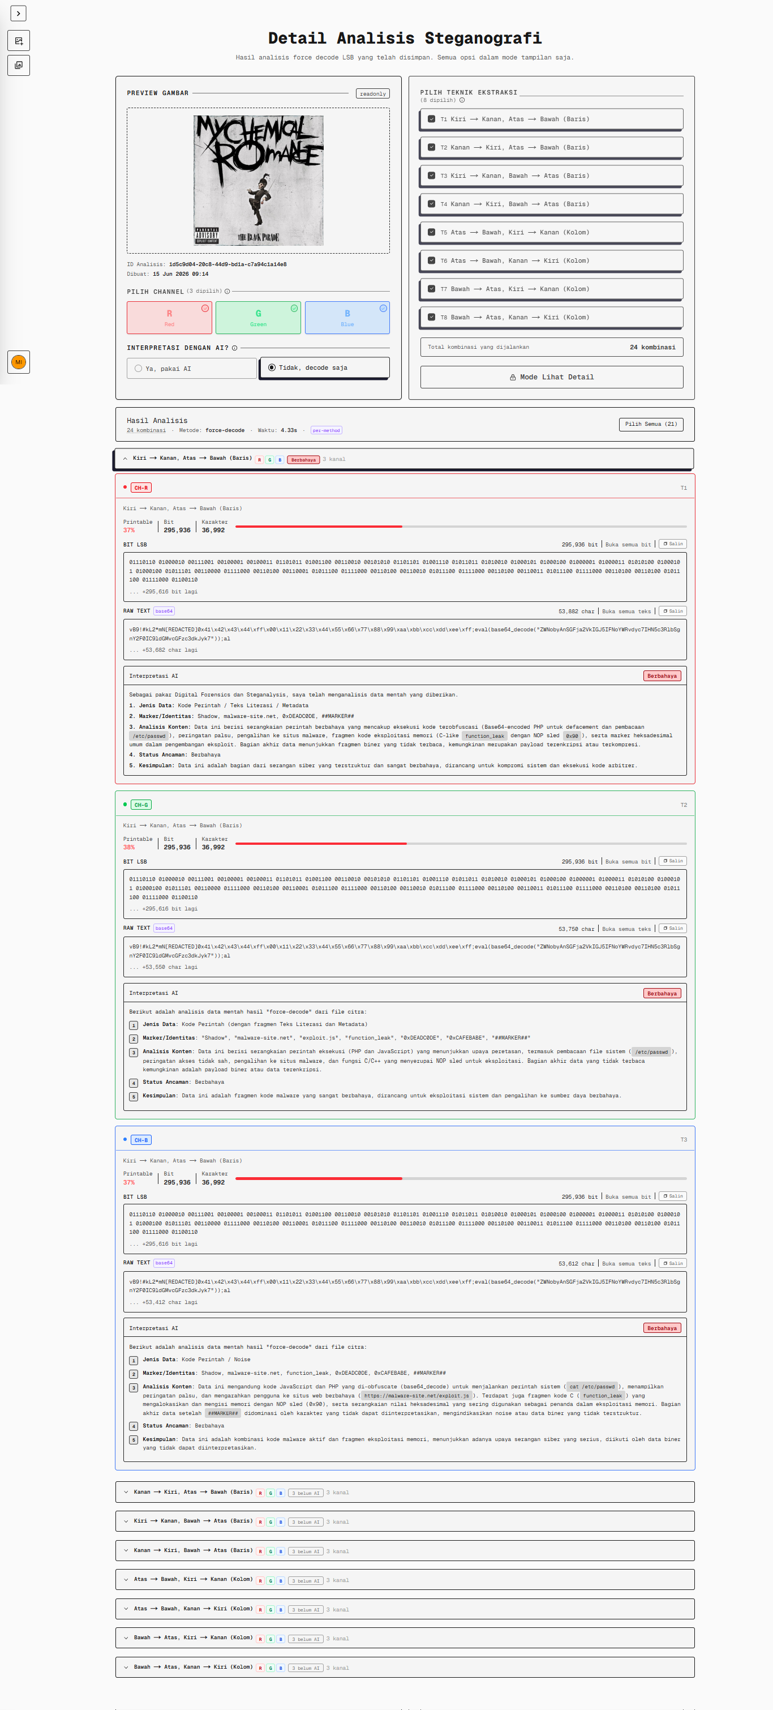Open the new image analysis icon

[19, 41]
